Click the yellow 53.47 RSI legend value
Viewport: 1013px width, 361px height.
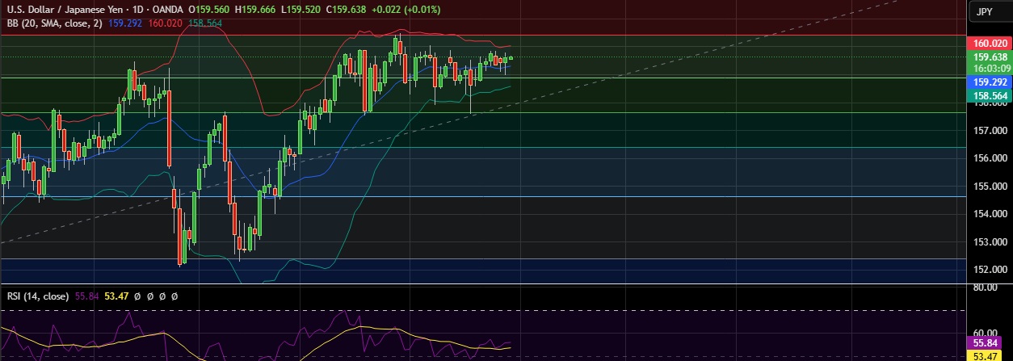(117, 296)
